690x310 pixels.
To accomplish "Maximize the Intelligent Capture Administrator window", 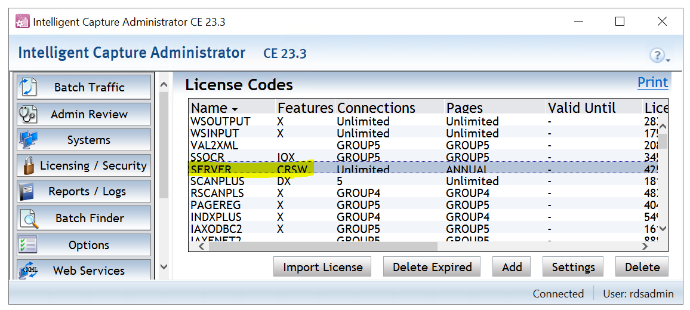I will [620, 21].
